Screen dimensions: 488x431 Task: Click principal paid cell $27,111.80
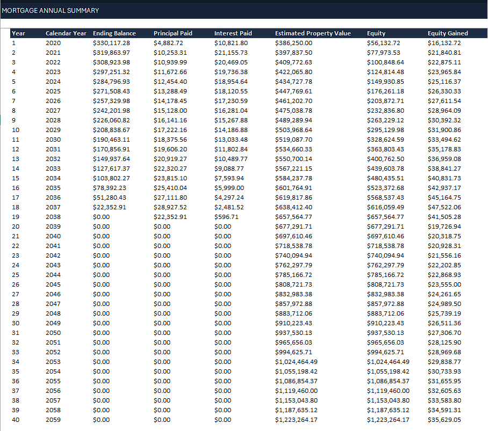[x=170, y=198]
